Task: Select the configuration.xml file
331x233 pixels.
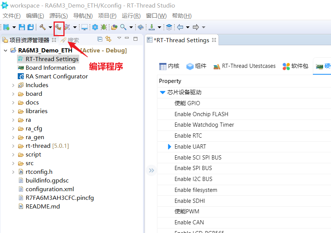Action: pyautogui.click(x=46, y=189)
